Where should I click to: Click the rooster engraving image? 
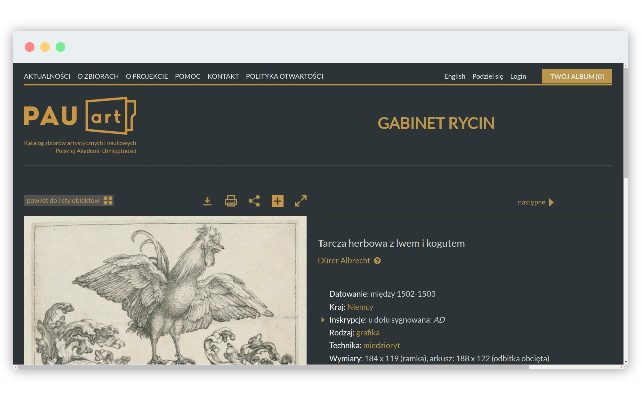165,290
